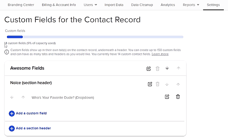Move Awesome Fields tab up
This screenshot has width=228, height=139.
pyautogui.click(x=179, y=68)
